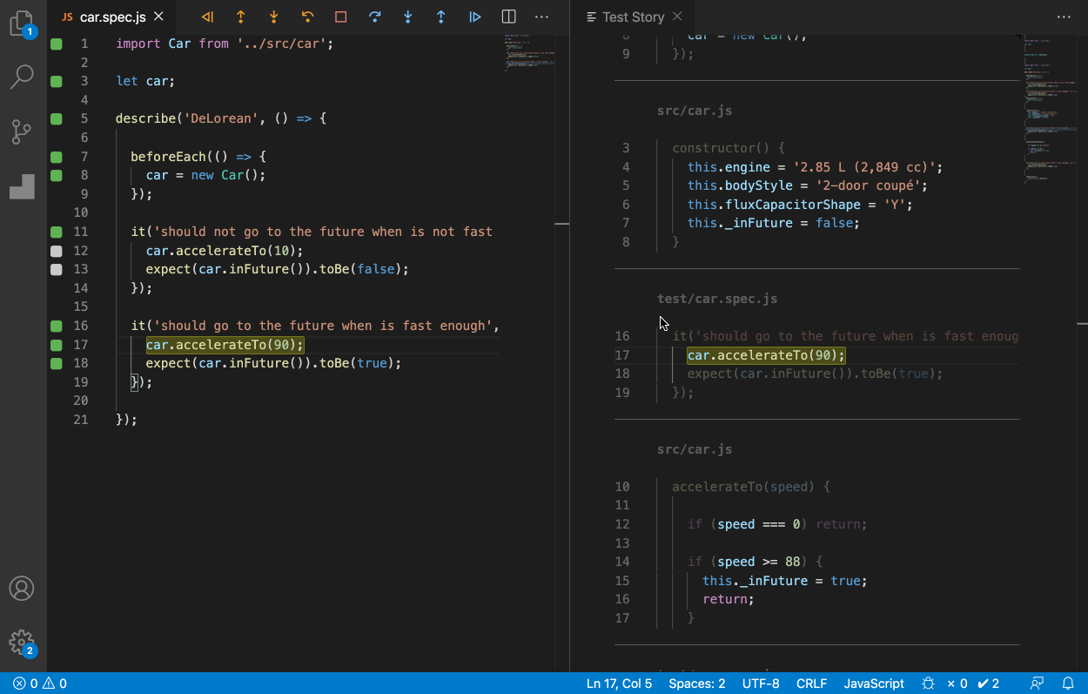Click the src/car.js heading above constructor()

tap(695, 111)
